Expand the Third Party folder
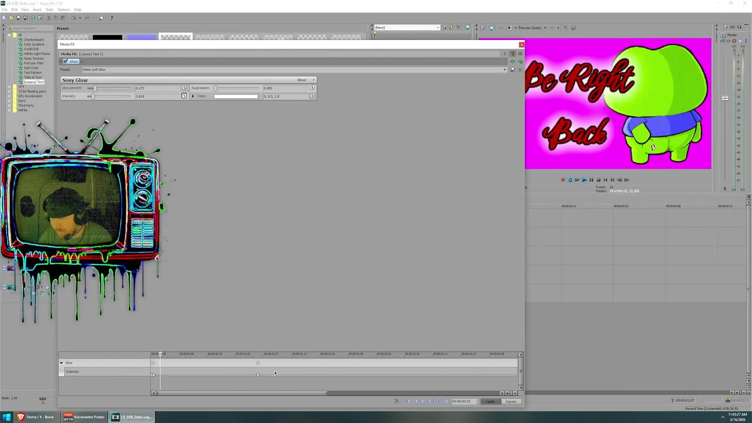The height and width of the screenshot is (423, 752). (9, 105)
